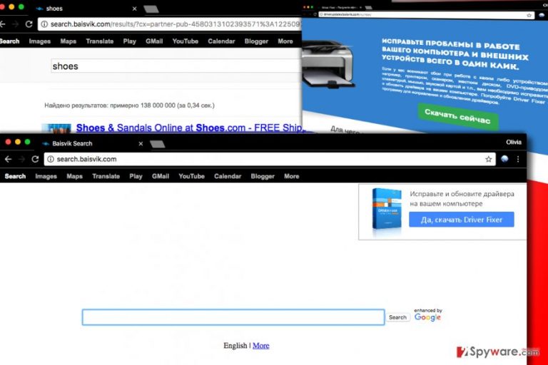Image resolution: width=548 pixels, height=365 pixels.
Task: Bookmark search.baisvik.com with the star icon
Action: (488, 159)
